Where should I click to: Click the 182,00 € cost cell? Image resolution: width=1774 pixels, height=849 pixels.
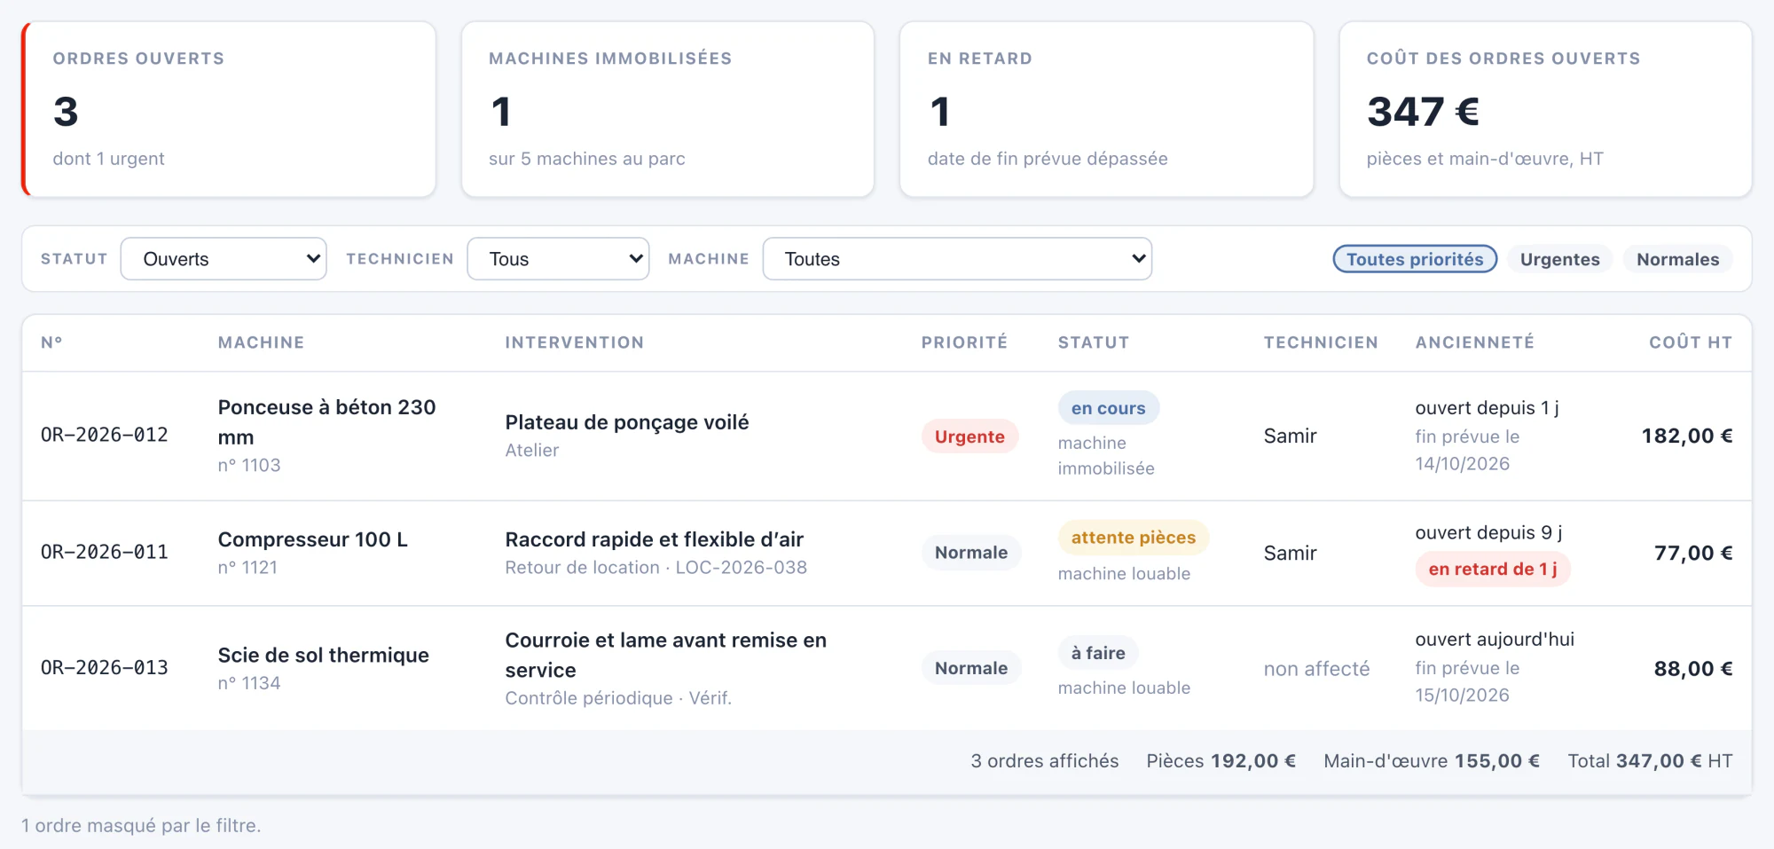[x=1686, y=436]
